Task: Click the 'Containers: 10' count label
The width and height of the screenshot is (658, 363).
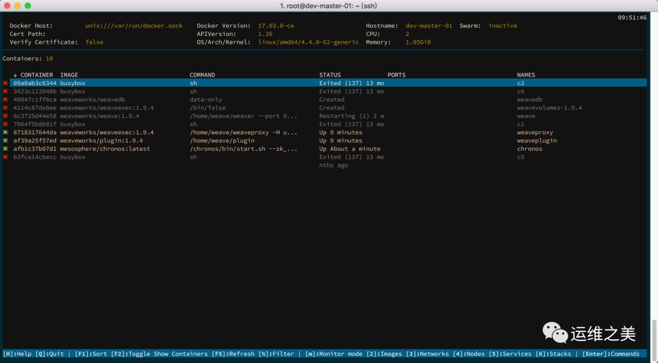Action: click(27, 58)
